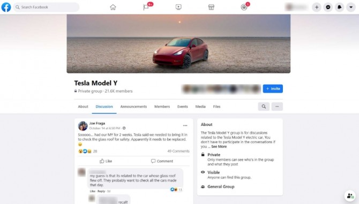Open the Messenger icon
The height and width of the screenshot is (204, 359).
(328, 7)
